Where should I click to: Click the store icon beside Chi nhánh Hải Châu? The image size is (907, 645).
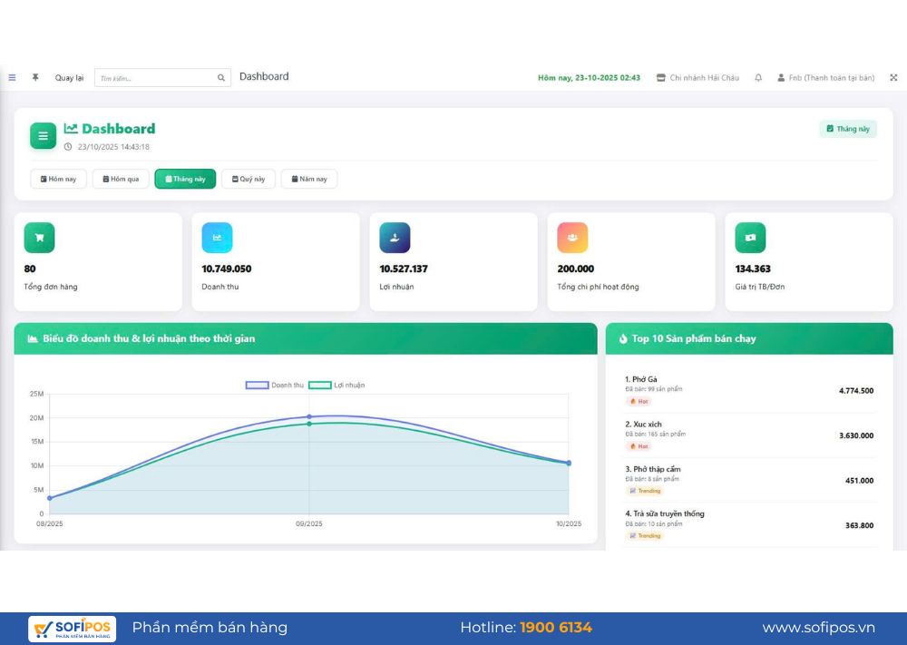pyautogui.click(x=660, y=77)
